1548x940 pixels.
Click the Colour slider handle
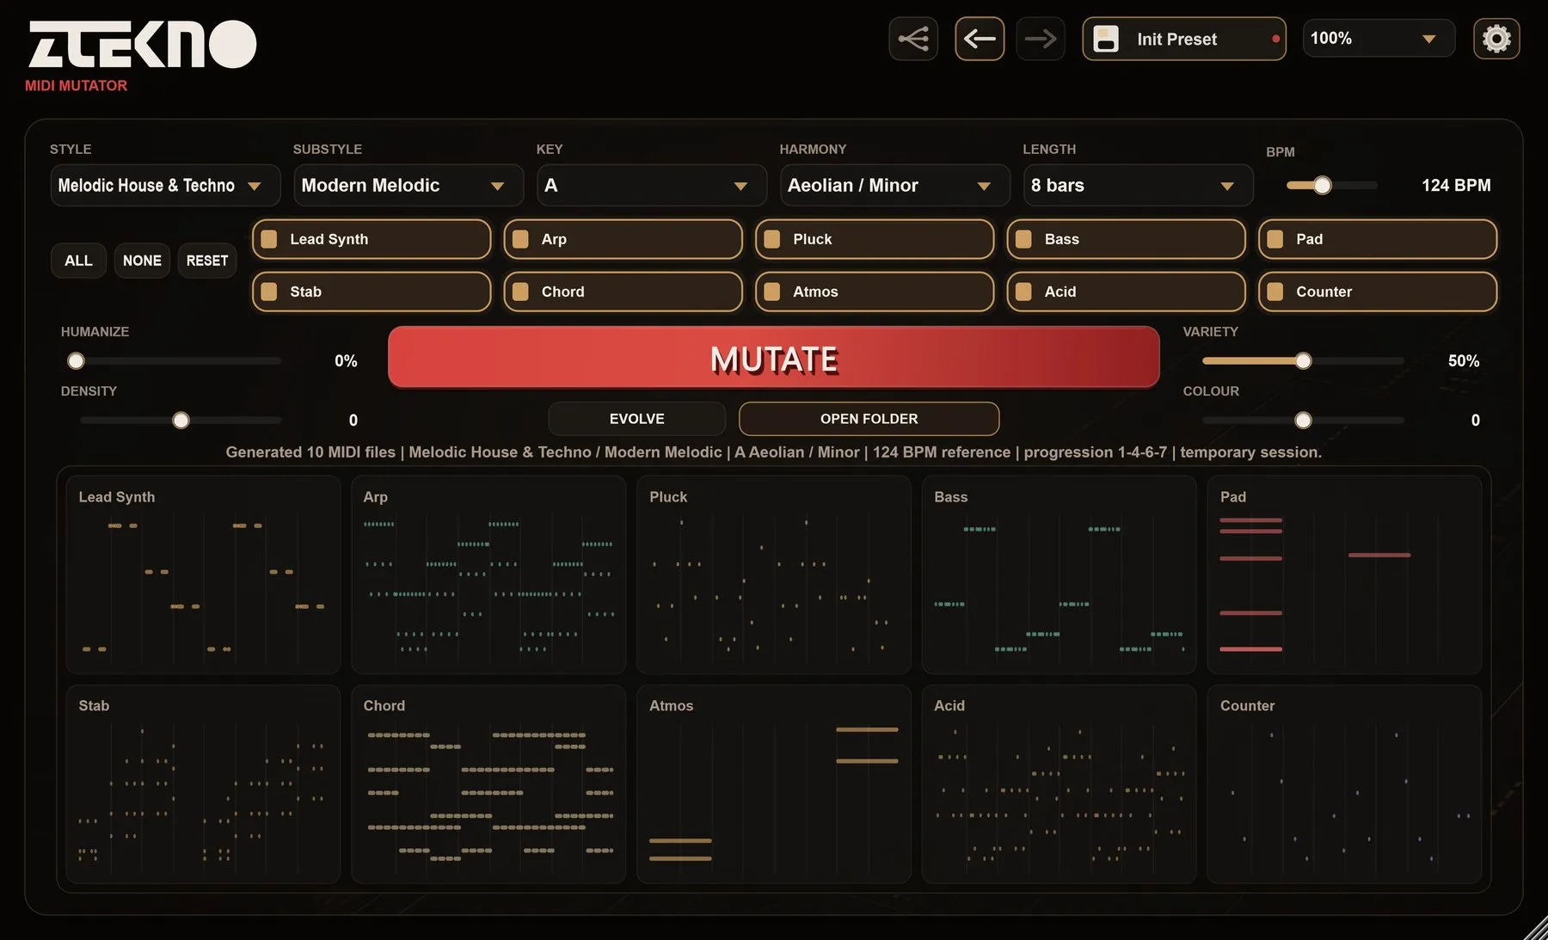(x=1304, y=421)
